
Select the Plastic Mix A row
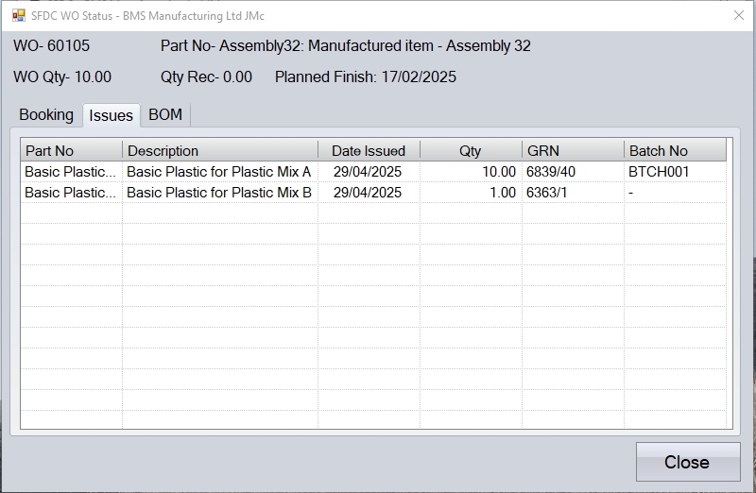click(218, 172)
